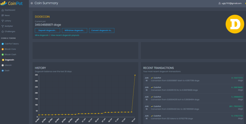Click the 9.17927718 amount
The width and height of the screenshot is (246, 124).
coord(237,116)
